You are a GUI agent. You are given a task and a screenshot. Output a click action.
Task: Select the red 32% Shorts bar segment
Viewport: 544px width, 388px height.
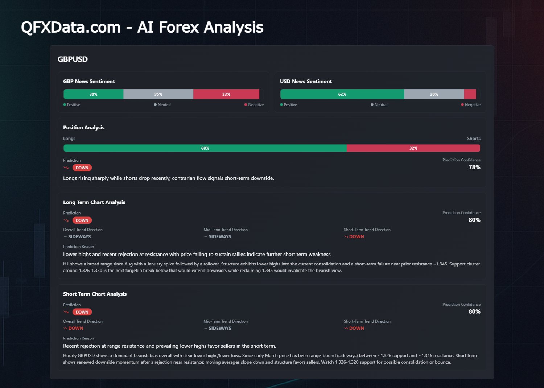[413, 148]
